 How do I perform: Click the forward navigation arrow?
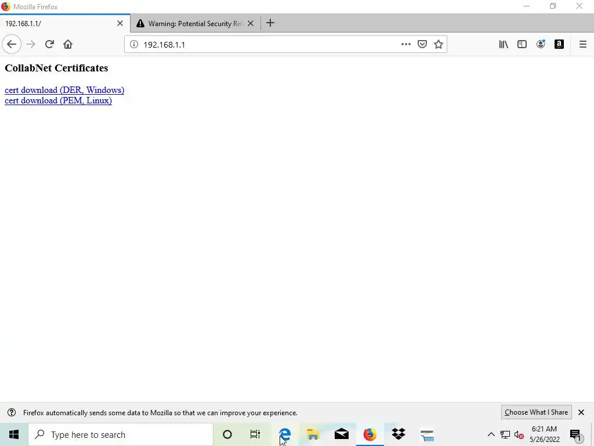31,44
